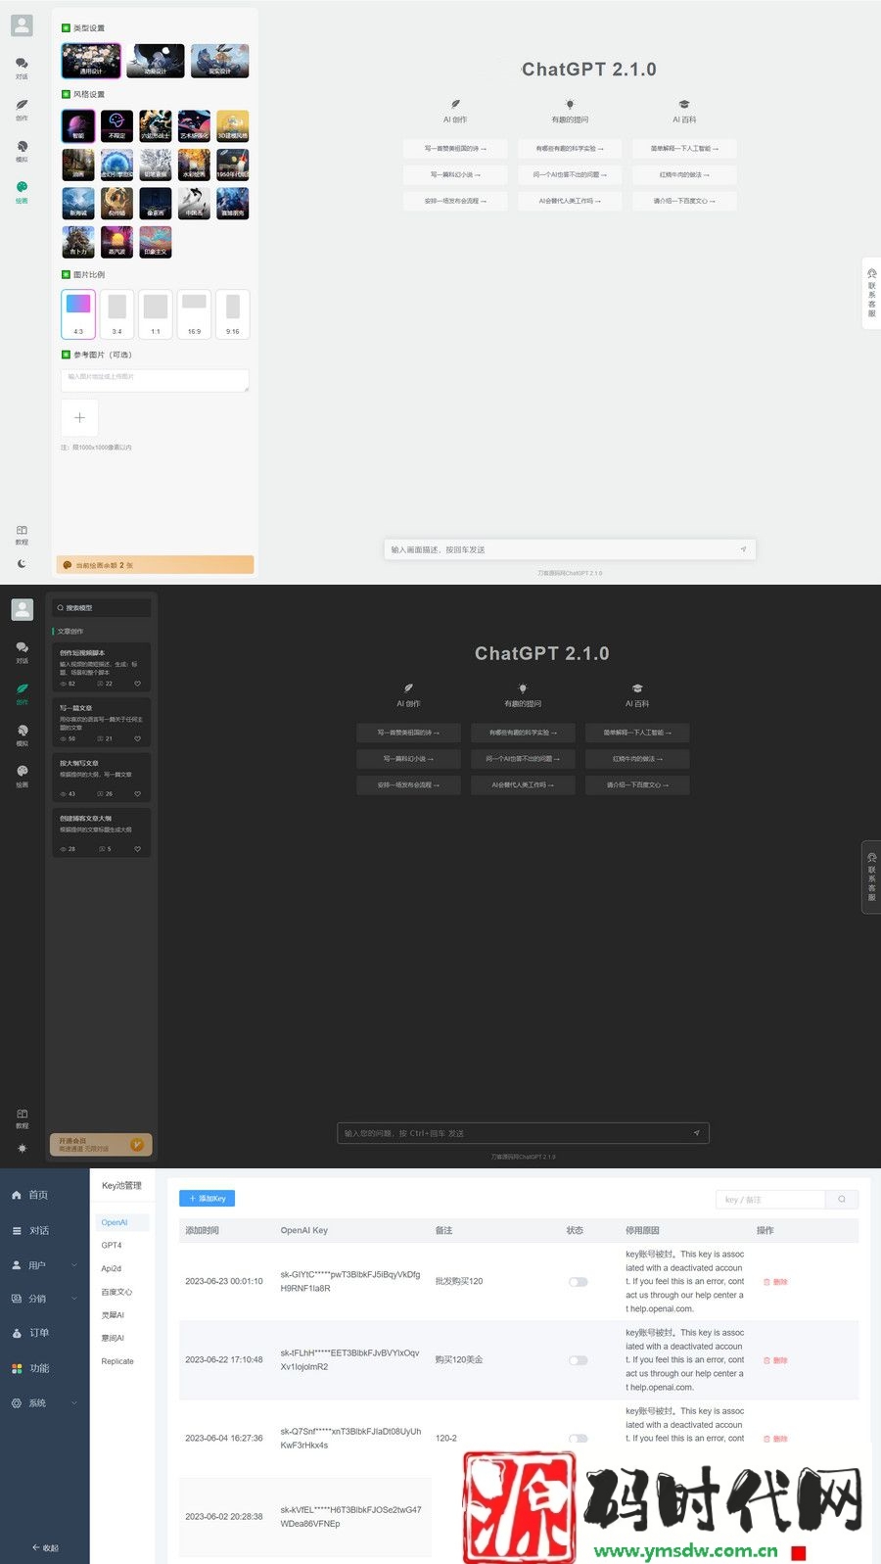This screenshot has height=1564, width=881.
Task: Delete the key added 2023-06-23
Action: pos(775,1281)
